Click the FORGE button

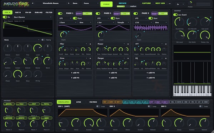pos(106,4)
